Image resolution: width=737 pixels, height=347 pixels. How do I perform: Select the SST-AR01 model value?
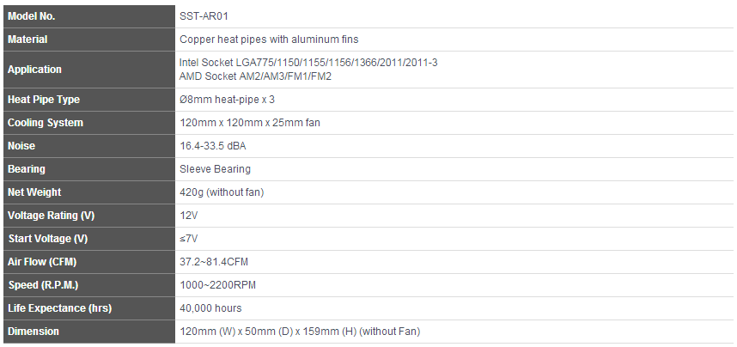tap(204, 16)
